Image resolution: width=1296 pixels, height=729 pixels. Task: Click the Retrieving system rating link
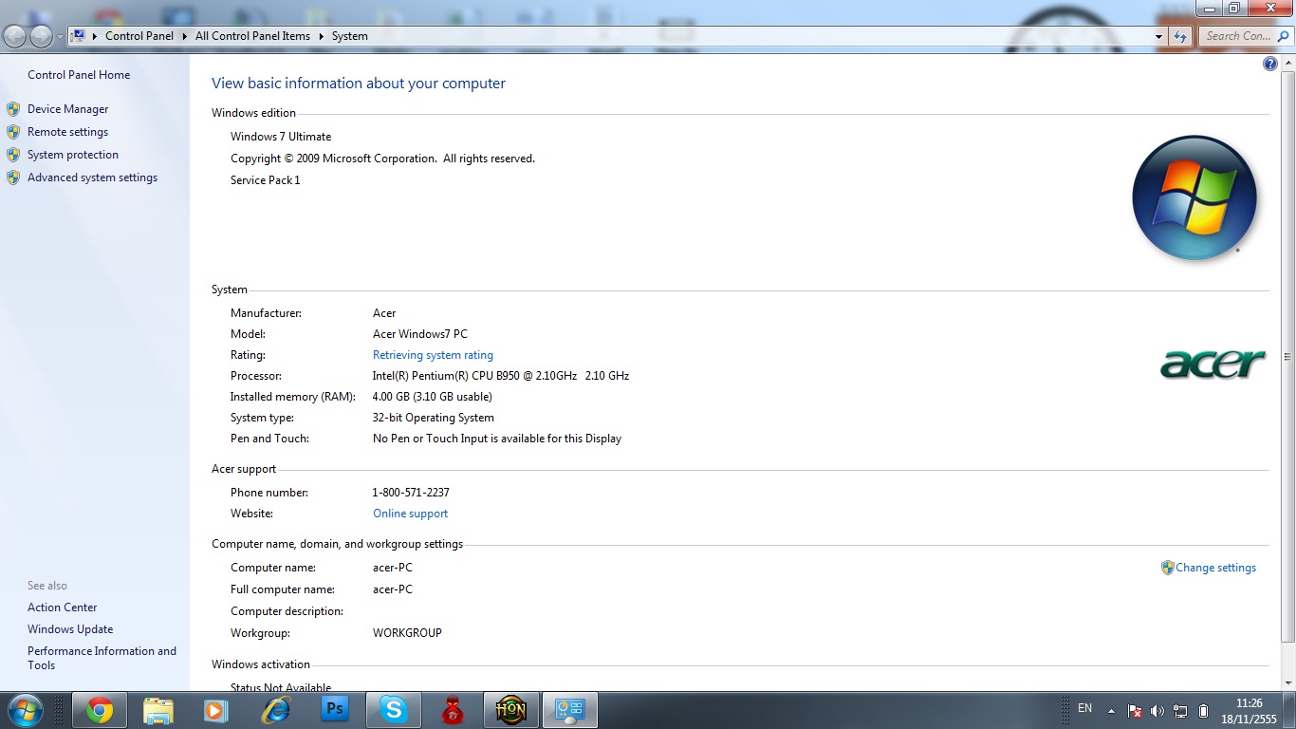(x=433, y=355)
